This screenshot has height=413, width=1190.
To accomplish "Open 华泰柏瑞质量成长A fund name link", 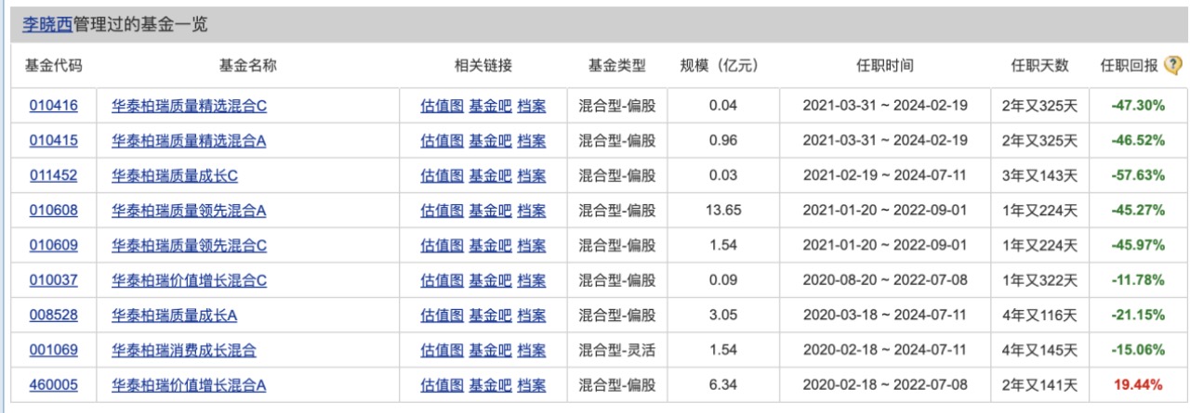I will pyautogui.click(x=174, y=316).
